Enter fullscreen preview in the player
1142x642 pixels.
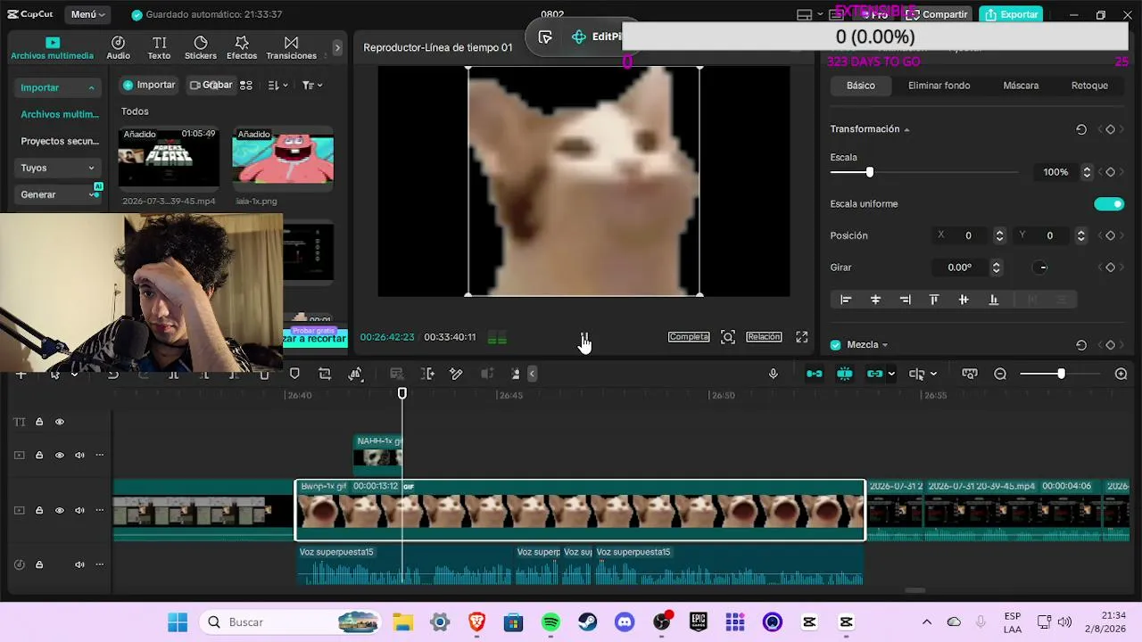(802, 337)
